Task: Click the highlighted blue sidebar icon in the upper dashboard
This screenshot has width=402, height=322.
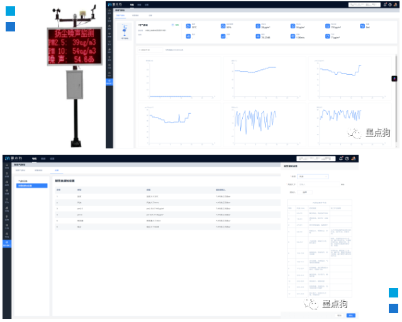Action: click(109, 81)
